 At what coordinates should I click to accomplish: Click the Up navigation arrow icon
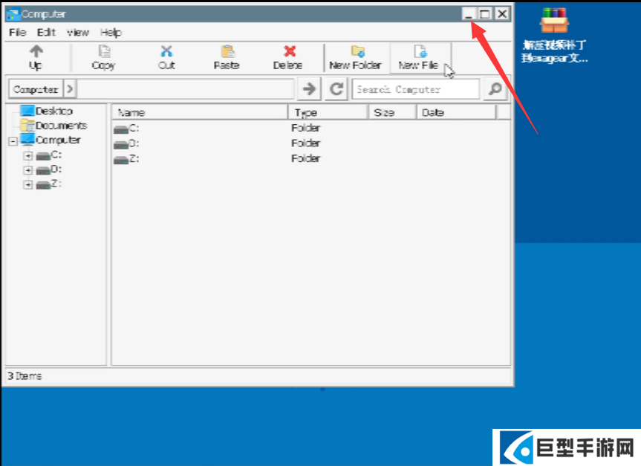point(35,52)
